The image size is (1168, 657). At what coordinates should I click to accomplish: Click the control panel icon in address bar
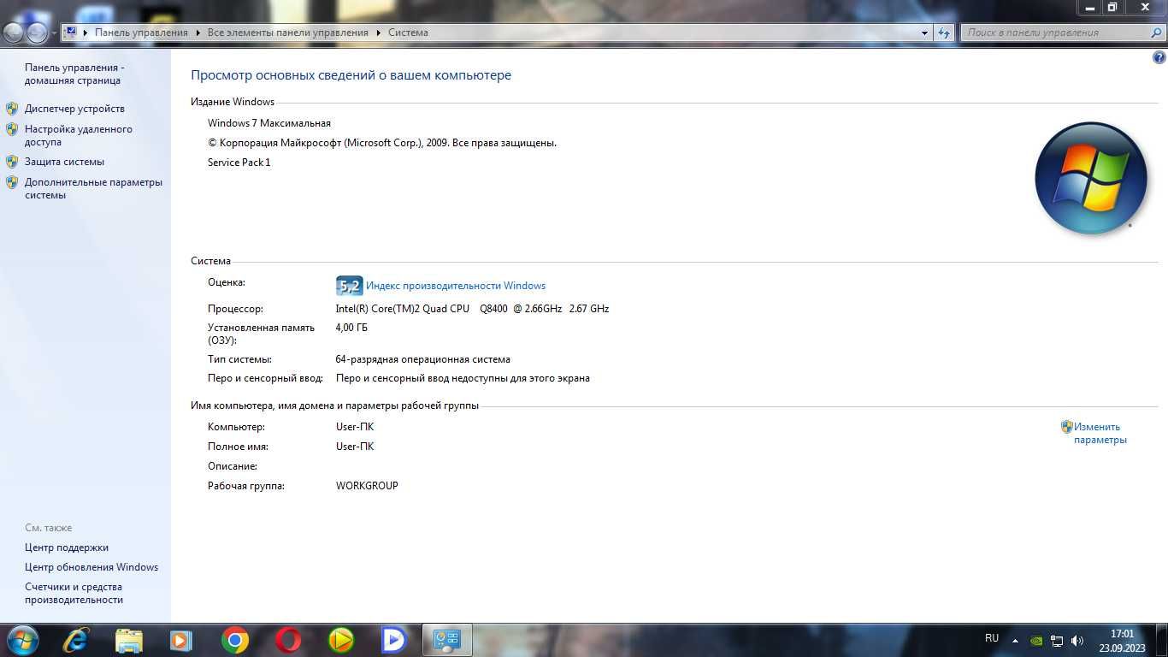click(x=71, y=33)
